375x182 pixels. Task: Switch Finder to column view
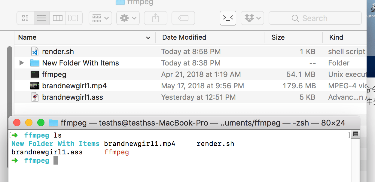57,18
